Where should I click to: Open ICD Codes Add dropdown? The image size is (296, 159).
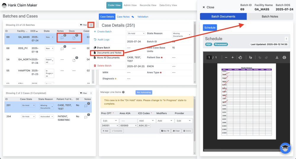(147, 121)
